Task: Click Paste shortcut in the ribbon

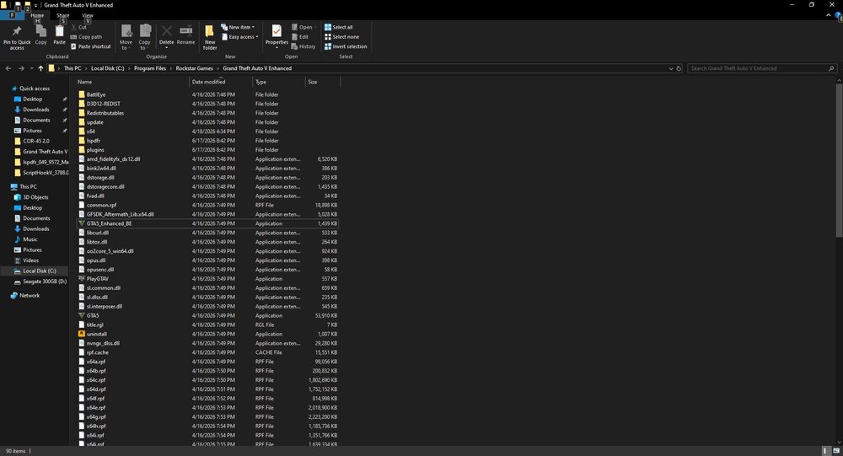Action: point(90,47)
